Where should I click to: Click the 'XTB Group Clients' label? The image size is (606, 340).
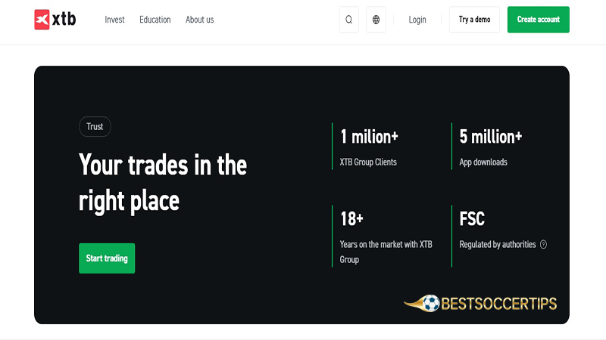click(368, 162)
